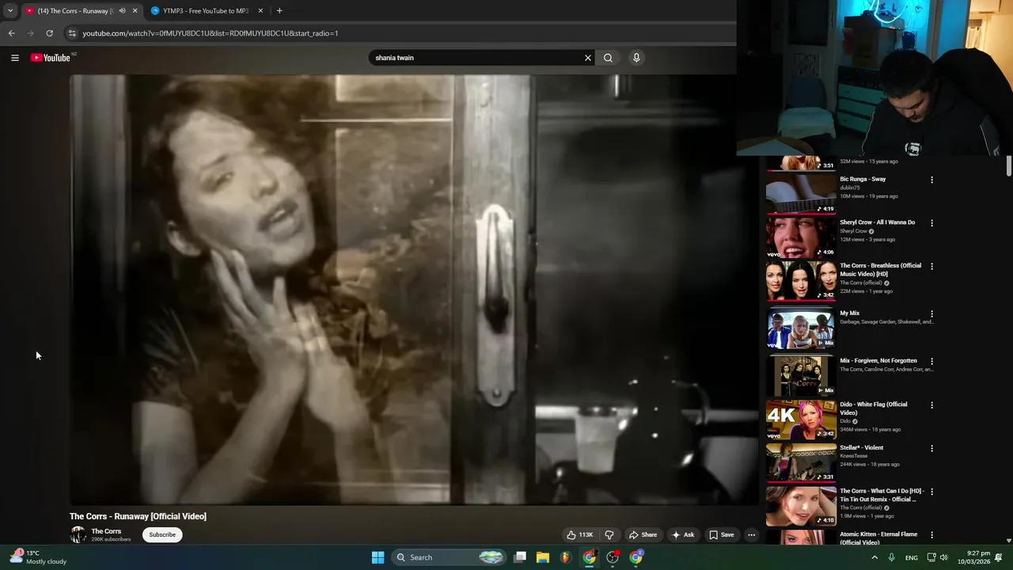Click the sidebar vertical scrollbar thumb
The image size is (1013, 570).
(x=1008, y=166)
